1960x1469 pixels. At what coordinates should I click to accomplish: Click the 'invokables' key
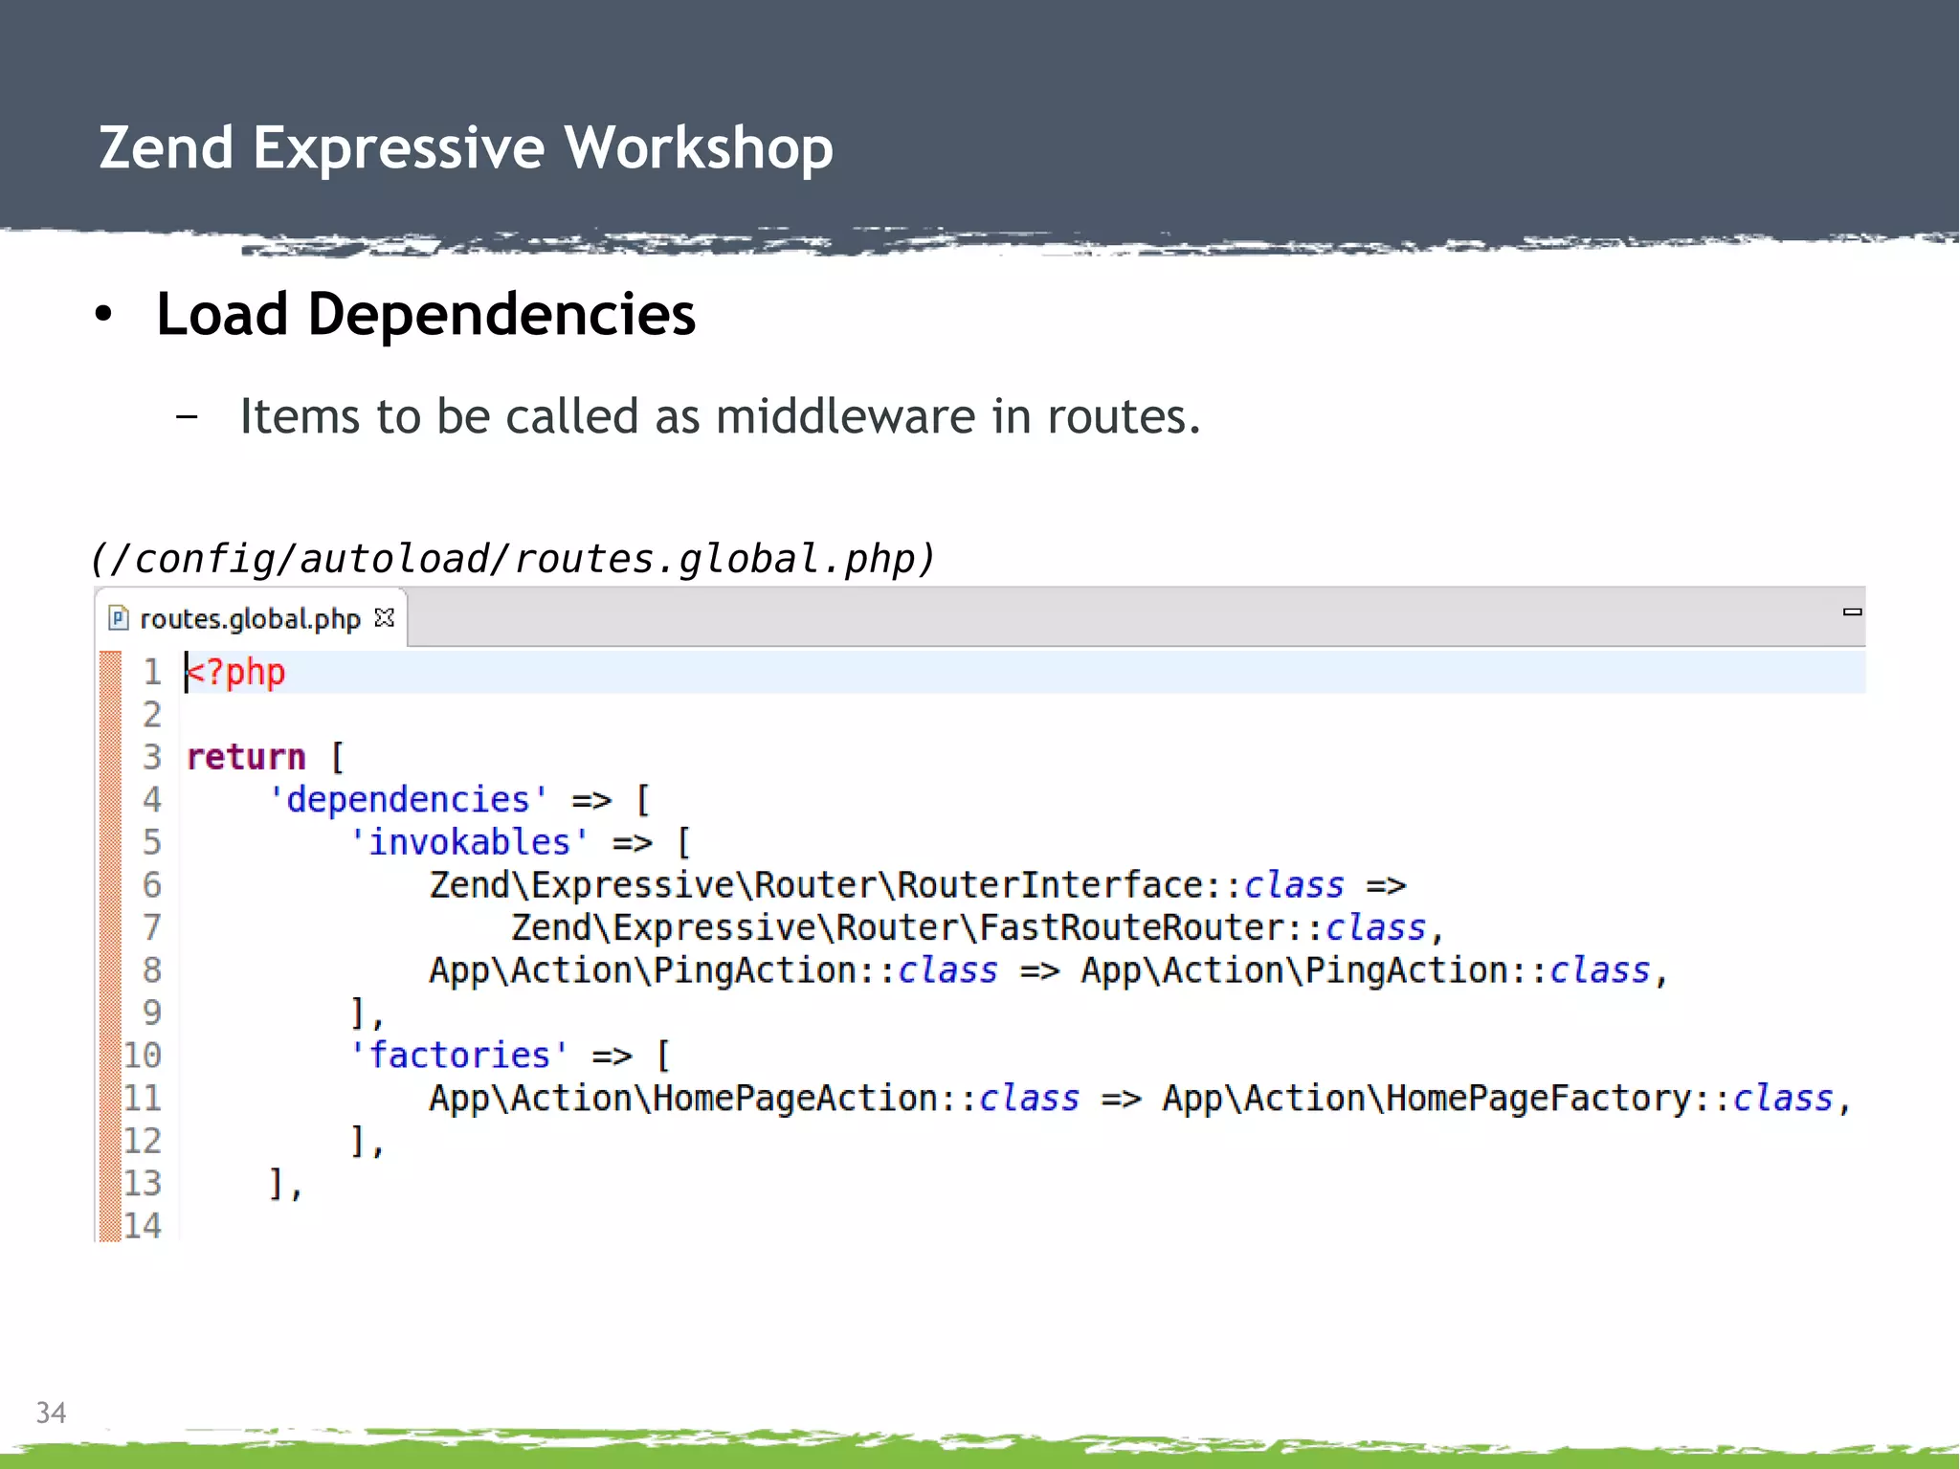coord(469,842)
